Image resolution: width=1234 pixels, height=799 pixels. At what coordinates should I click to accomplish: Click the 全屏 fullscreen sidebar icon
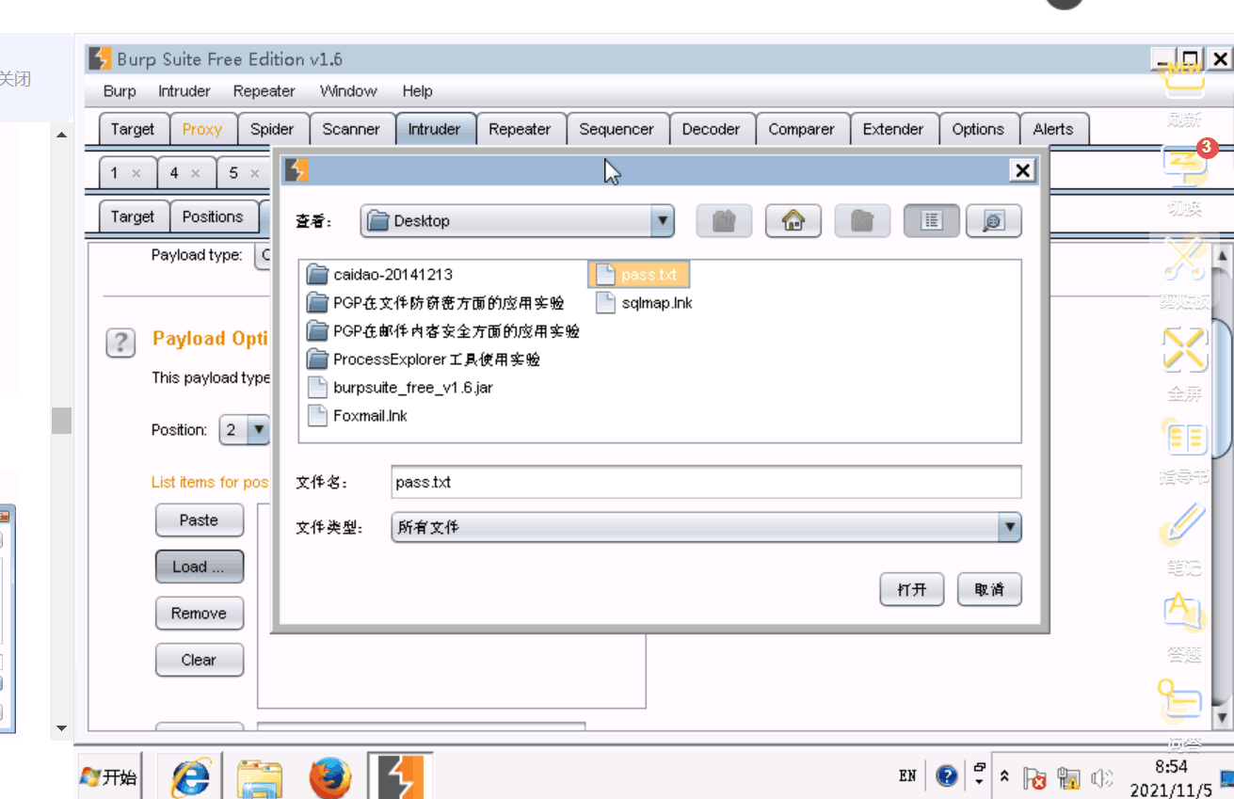[1185, 349]
